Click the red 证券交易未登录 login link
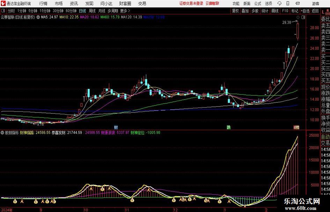 click(191, 3)
